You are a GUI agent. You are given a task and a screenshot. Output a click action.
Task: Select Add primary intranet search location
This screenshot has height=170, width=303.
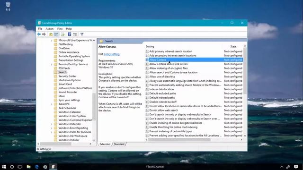pos(170,51)
